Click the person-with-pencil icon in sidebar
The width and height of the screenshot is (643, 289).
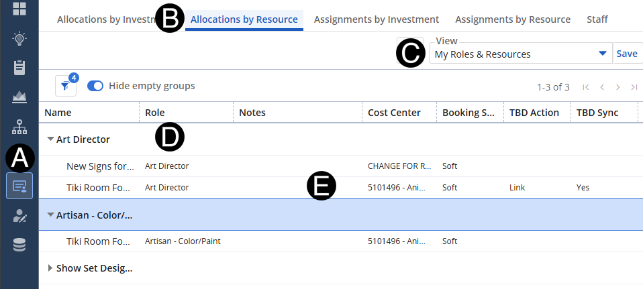click(19, 216)
